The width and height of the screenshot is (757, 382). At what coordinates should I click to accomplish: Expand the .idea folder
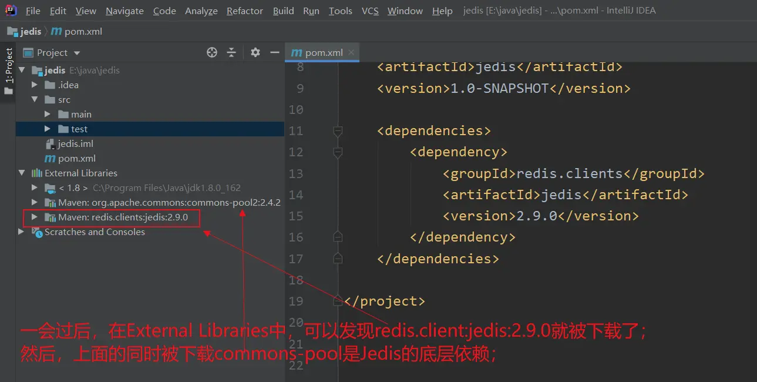click(x=35, y=85)
